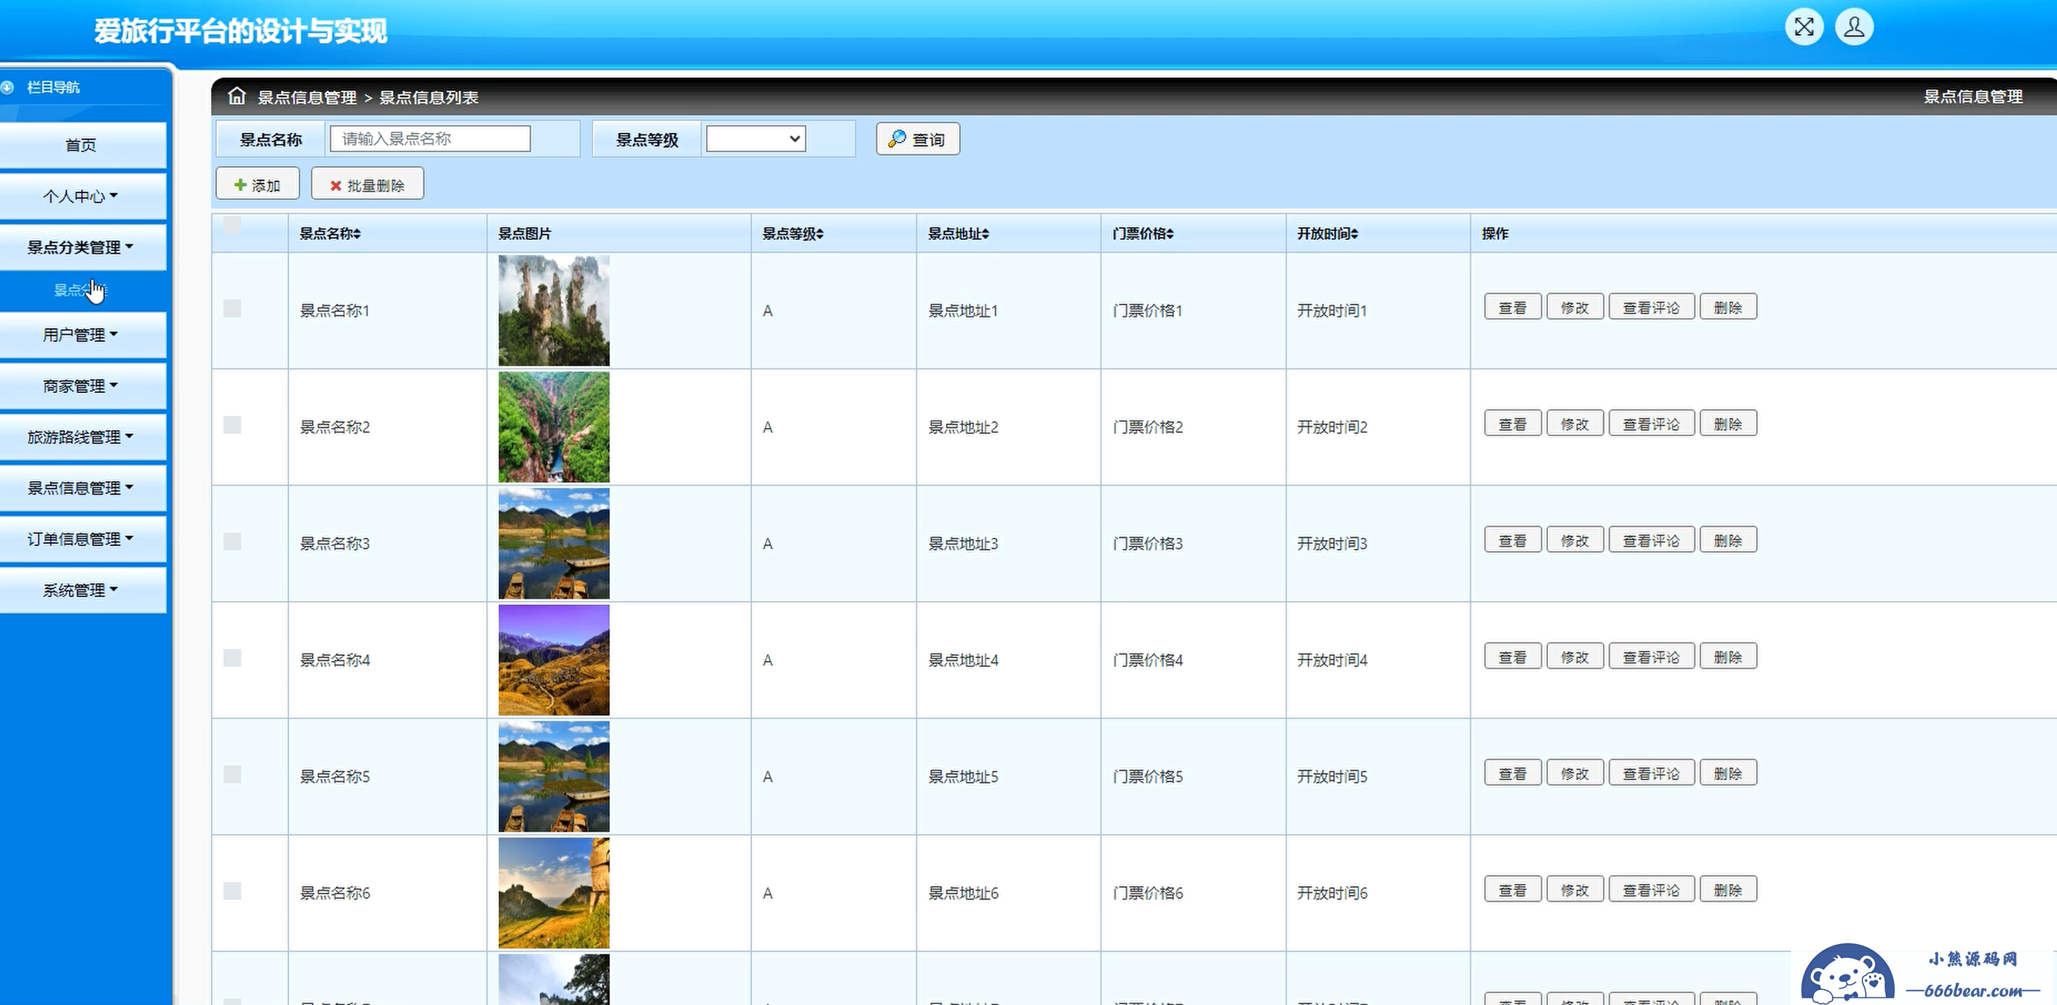The image size is (2057, 1005).
Task: Click 修改 button for 景点名称5
Action: click(x=1575, y=773)
